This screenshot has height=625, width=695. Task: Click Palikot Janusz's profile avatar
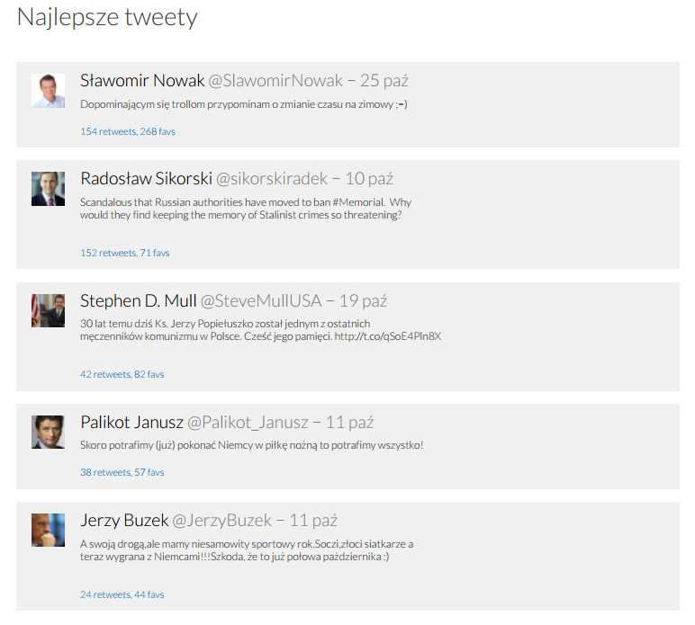click(x=48, y=432)
